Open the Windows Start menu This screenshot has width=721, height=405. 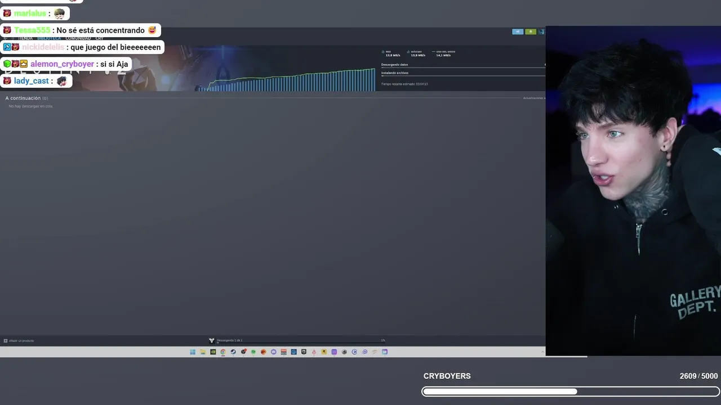(x=193, y=352)
